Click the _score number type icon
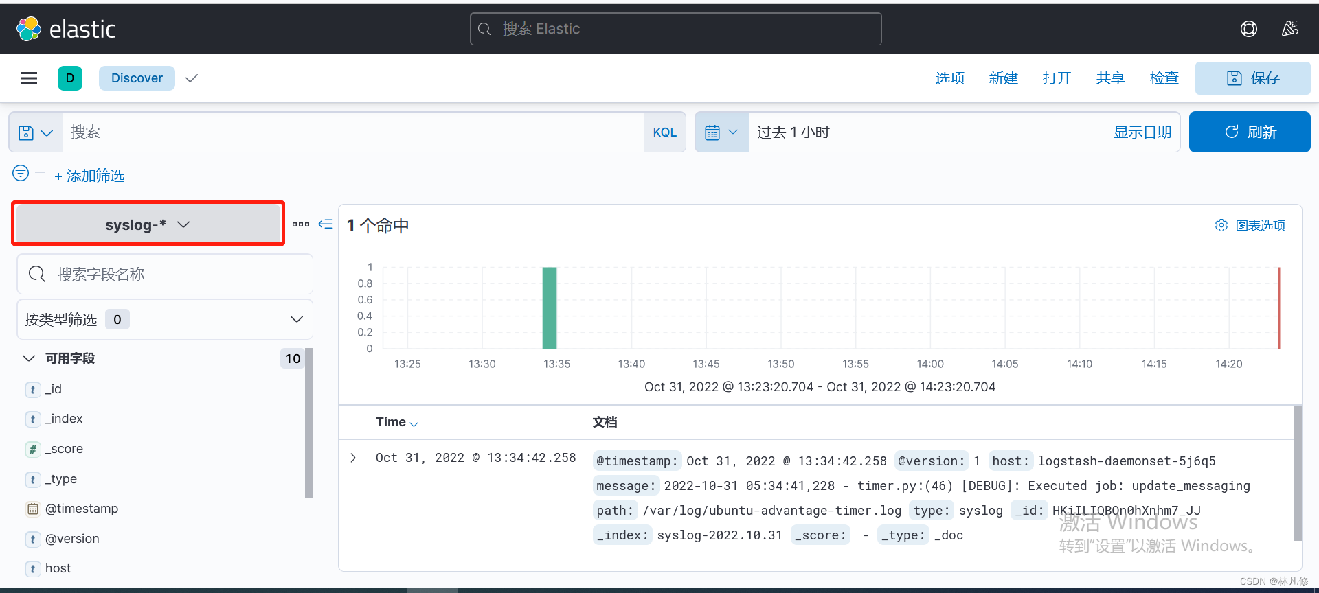Viewport: 1319px width, 593px height. (32, 450)
